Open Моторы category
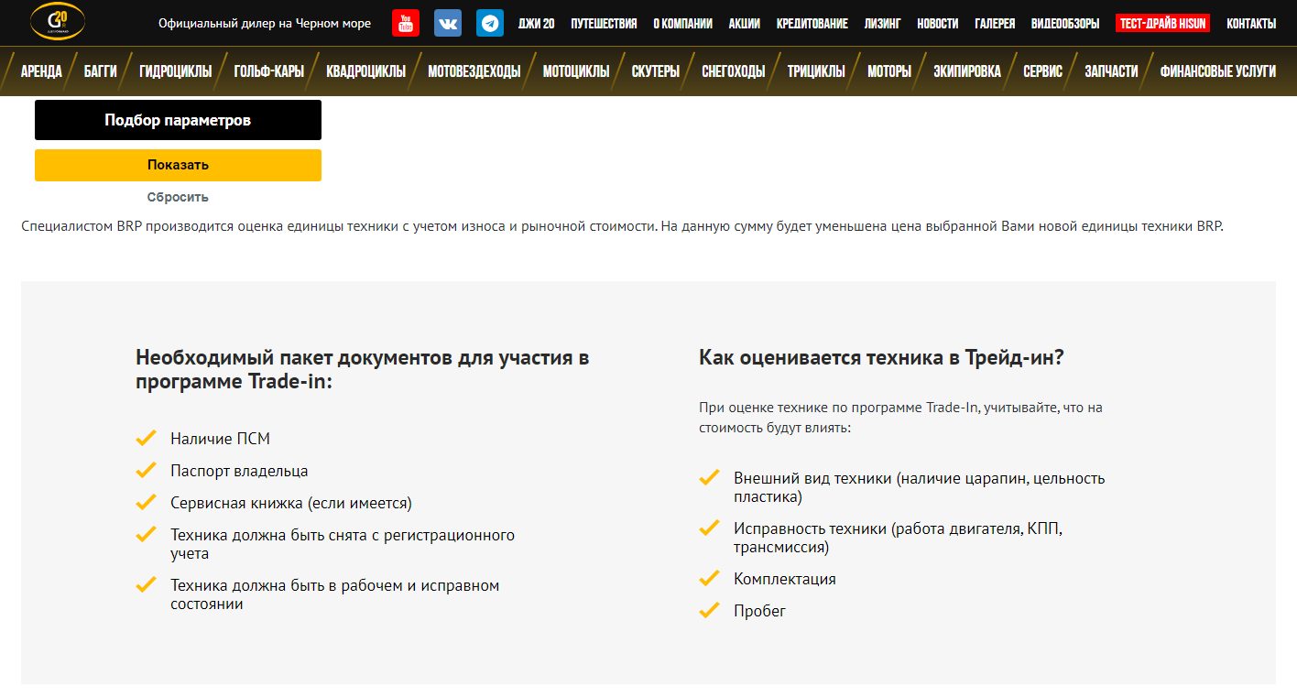This screenshot has width=1297, height=697. click(x=889, y=71)
